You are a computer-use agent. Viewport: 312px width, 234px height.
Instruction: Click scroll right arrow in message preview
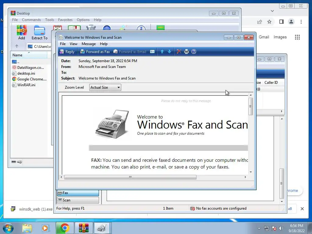coord(245,177)
